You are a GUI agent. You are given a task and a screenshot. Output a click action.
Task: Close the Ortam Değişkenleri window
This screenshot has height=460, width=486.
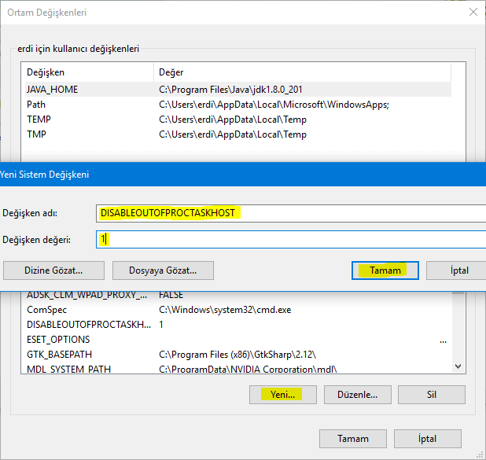click(x=473, y=12)
